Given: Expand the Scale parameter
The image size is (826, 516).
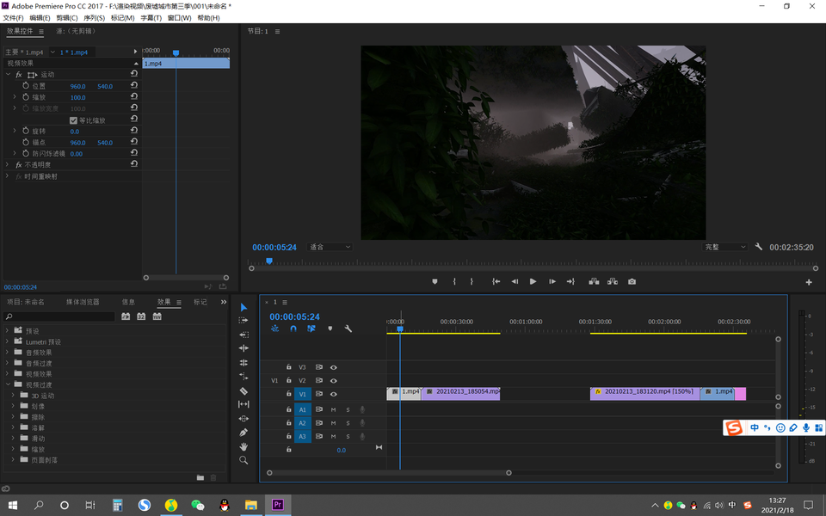Looking at the screenshot, I should click(x=15, y=97).
